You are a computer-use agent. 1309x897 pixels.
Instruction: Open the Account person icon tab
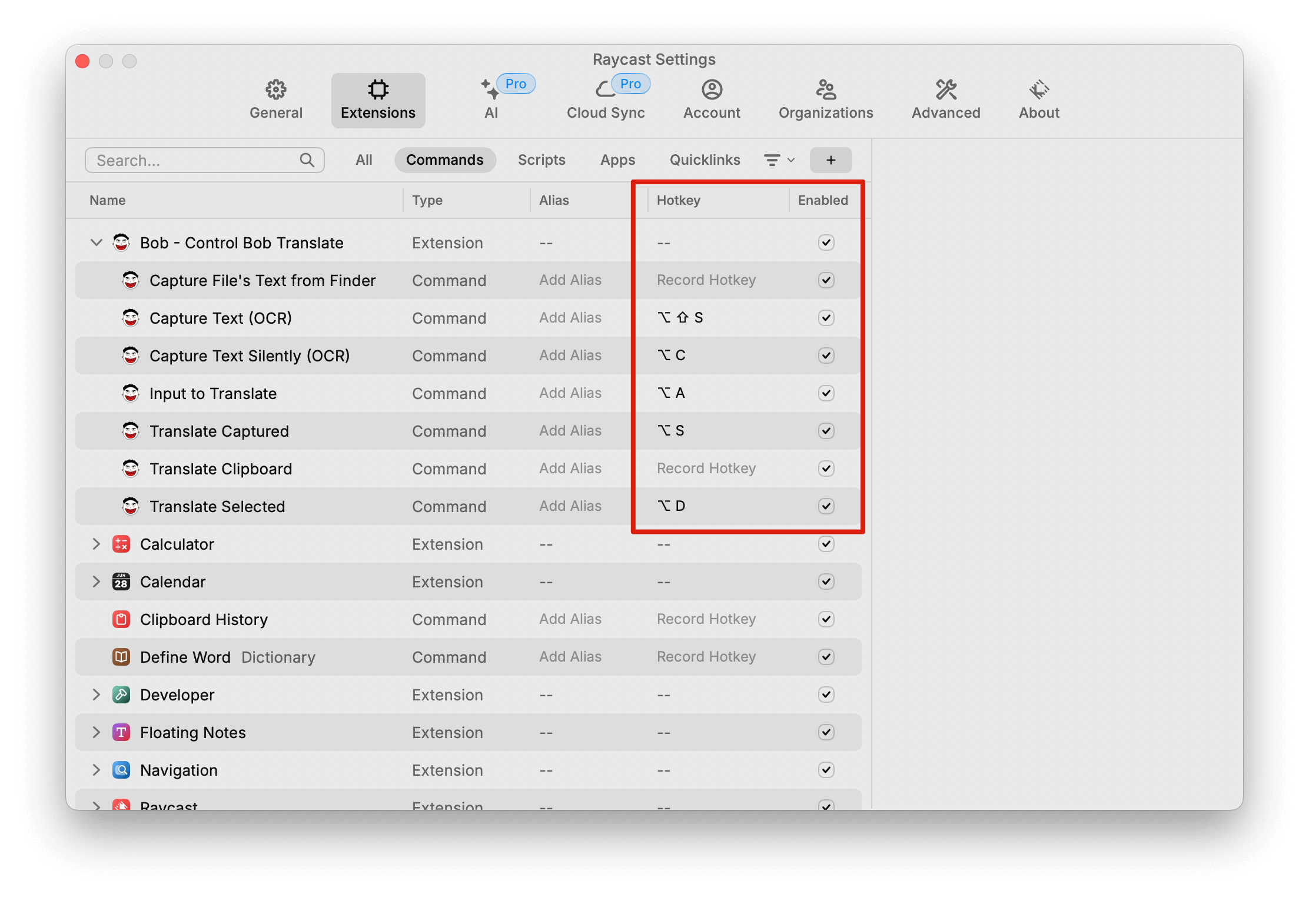(712, 89)
